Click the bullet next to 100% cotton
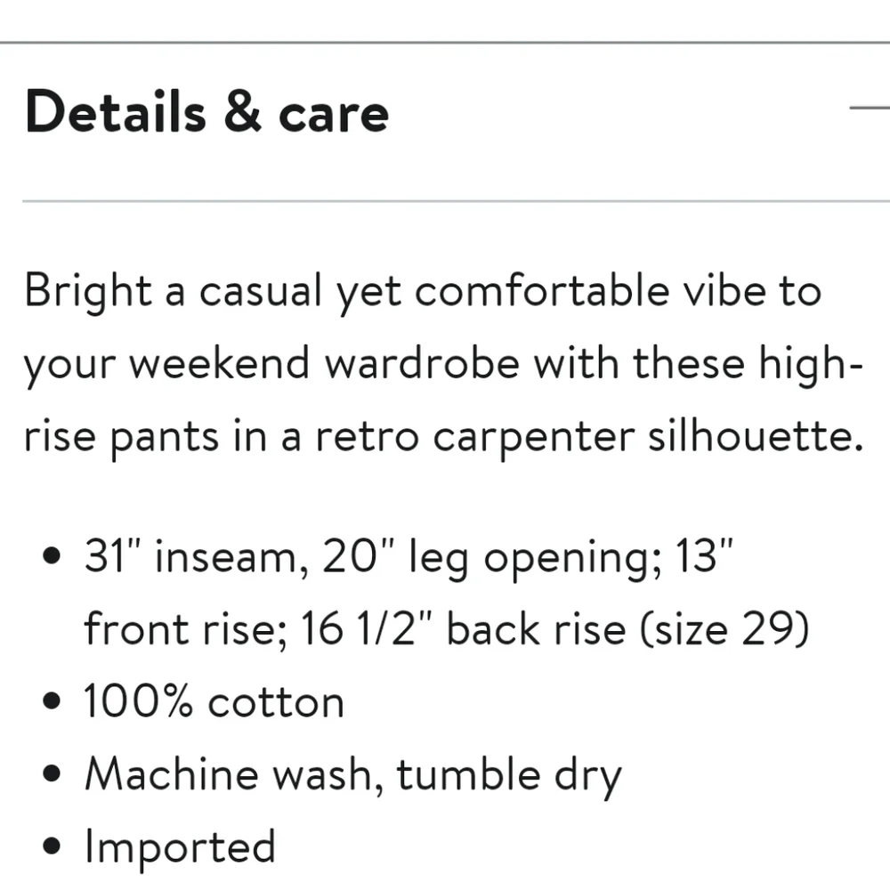This screenshot has height=890, width=890. (x=52, y=700)
